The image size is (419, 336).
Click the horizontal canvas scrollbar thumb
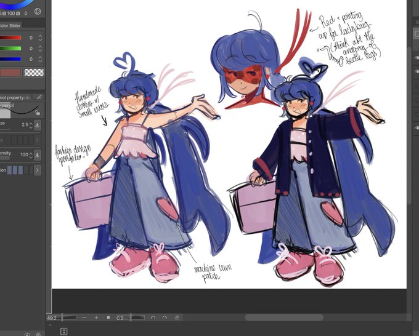(284, 317)
